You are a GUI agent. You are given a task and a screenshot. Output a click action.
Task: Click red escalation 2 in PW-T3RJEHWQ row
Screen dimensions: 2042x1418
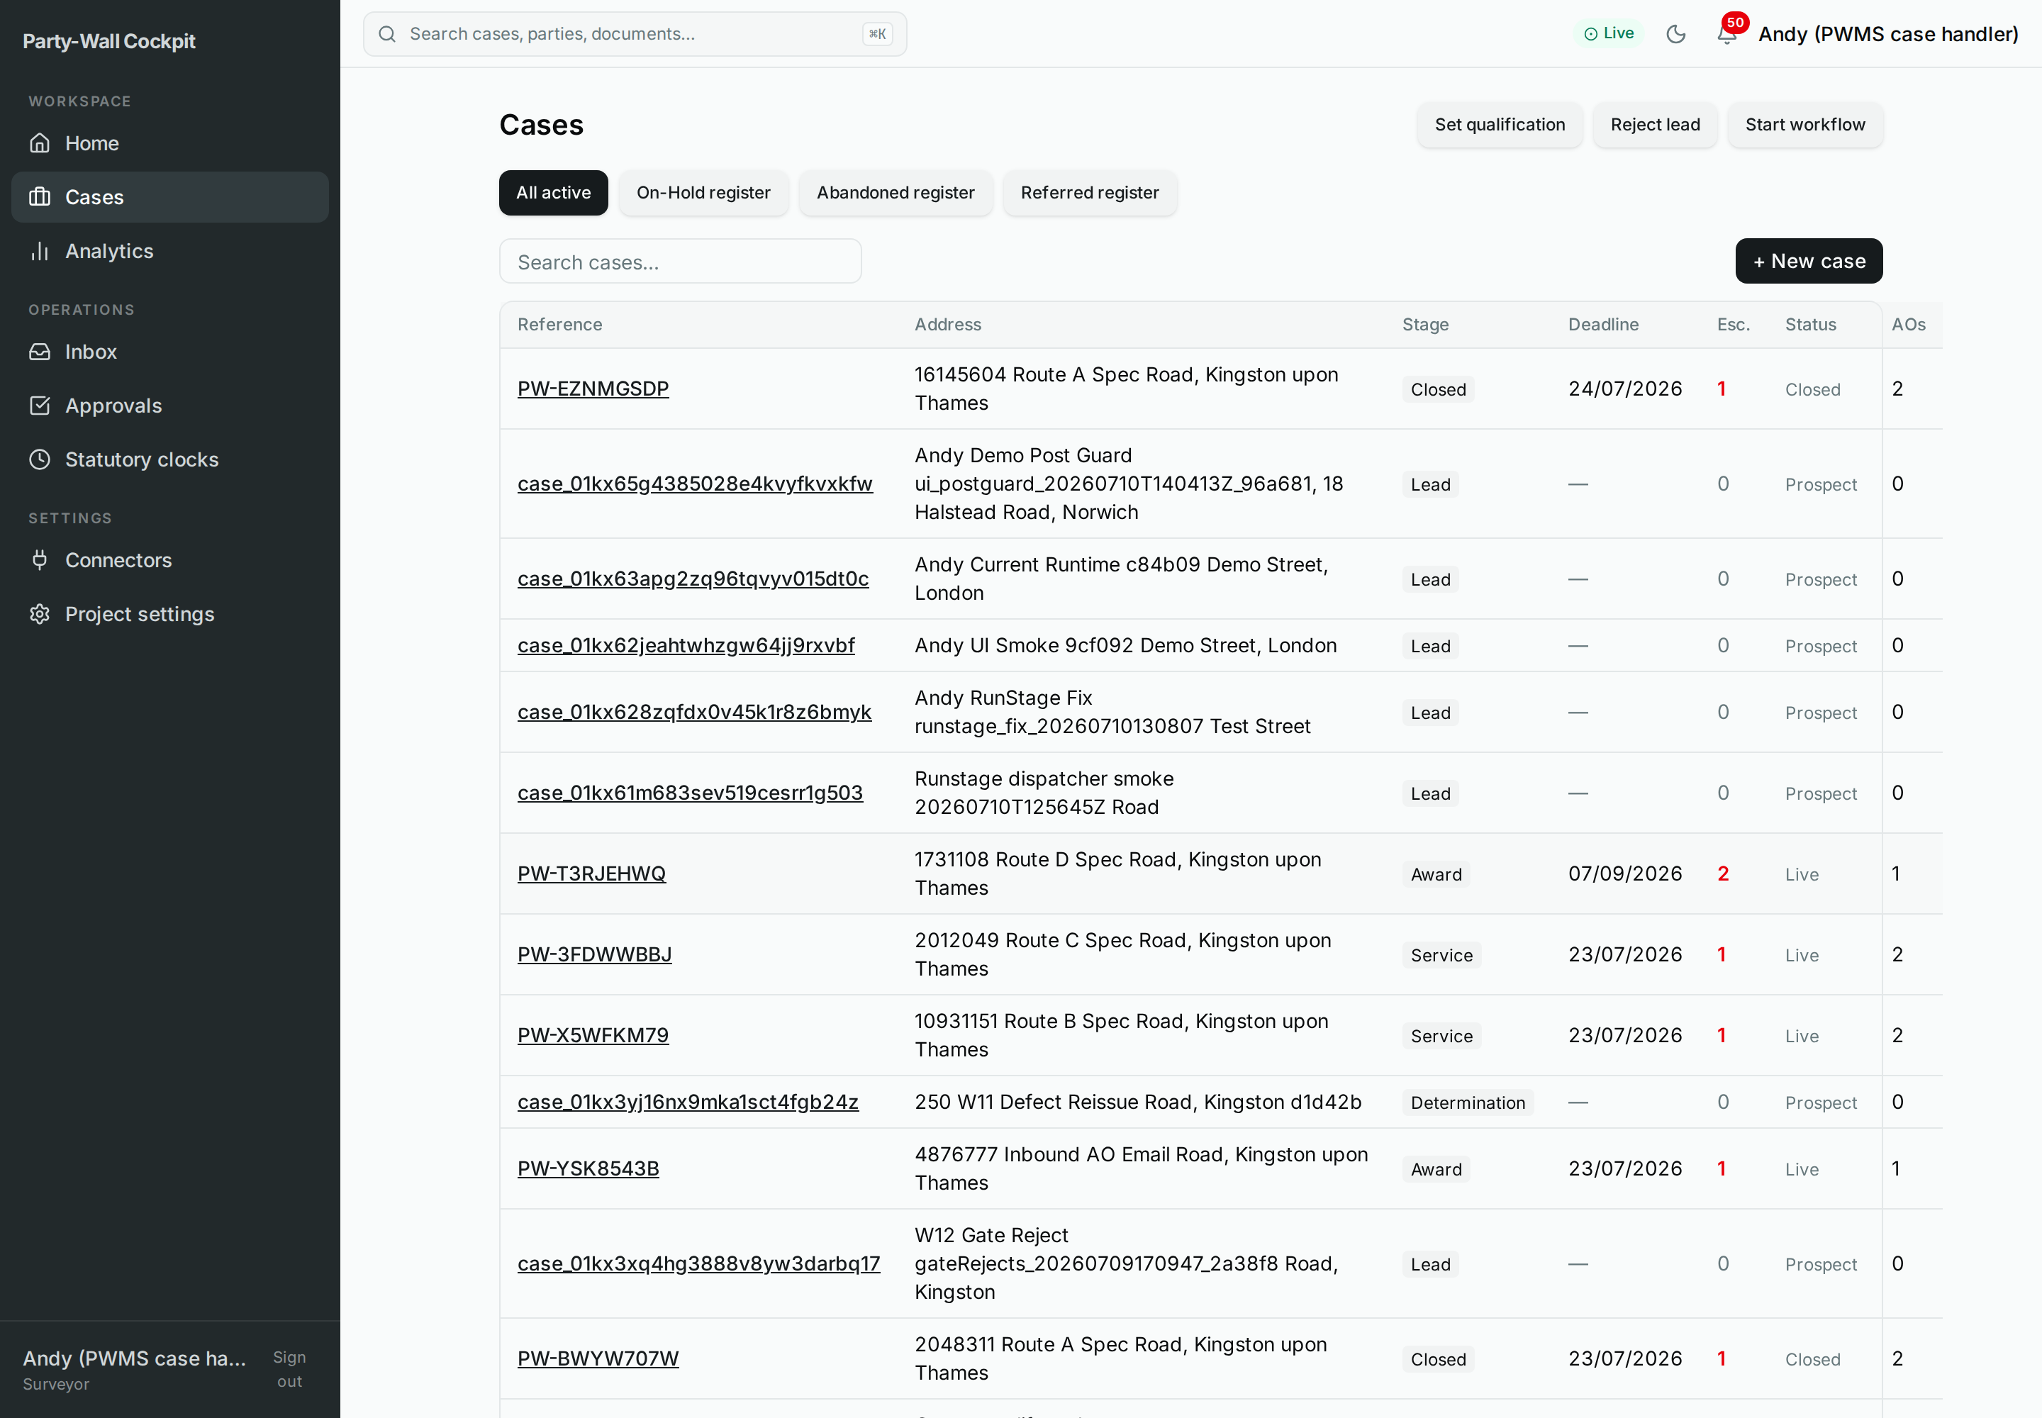1723,873
